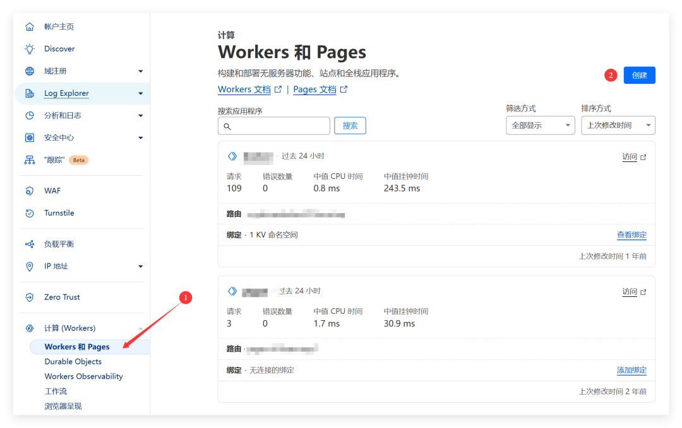Click the worker icon of the 3-request app

tap(232, 291)
